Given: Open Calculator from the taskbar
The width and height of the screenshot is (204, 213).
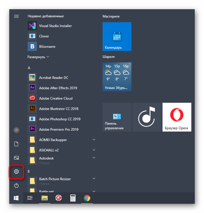Looking at the screenshot, I should [73, 198].
